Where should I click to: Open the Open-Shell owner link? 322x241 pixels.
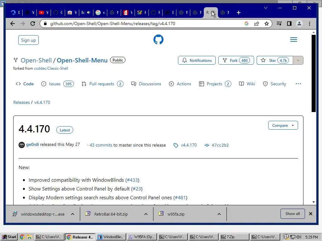pyautogui.click(x=36, y=61)
